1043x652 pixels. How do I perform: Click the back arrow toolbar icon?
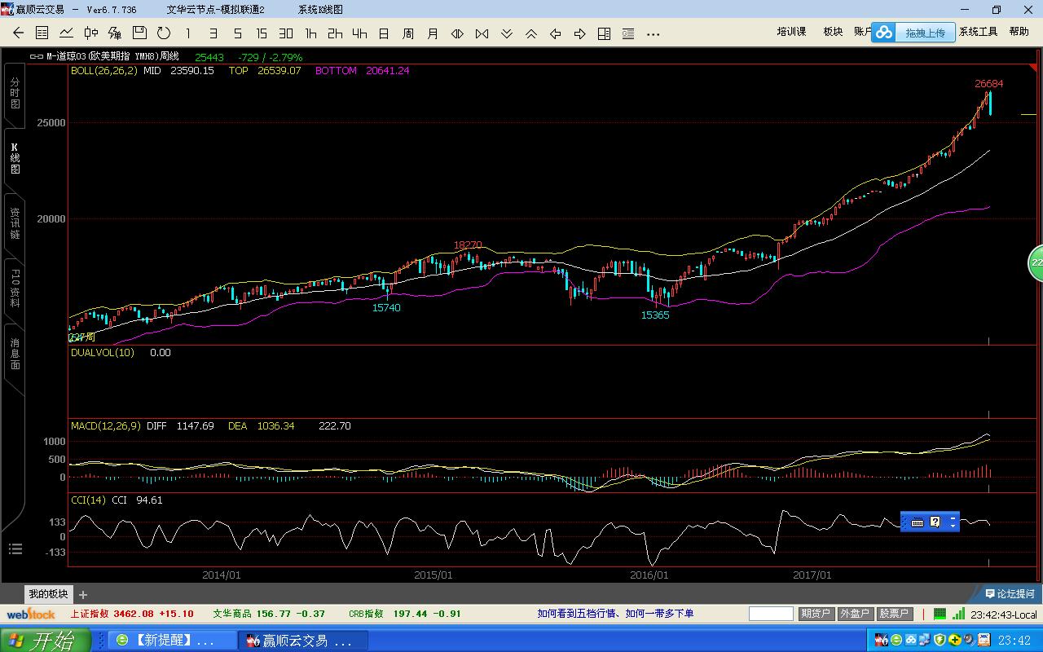tap(18, 33)
